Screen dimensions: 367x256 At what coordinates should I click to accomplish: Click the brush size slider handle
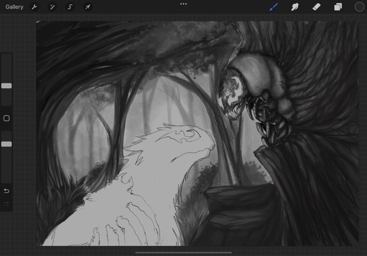(x=6, y=86)
